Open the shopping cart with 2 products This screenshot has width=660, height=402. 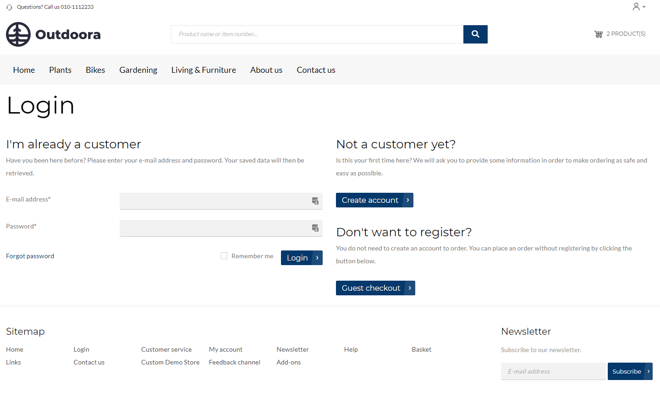tap(620, 34)
